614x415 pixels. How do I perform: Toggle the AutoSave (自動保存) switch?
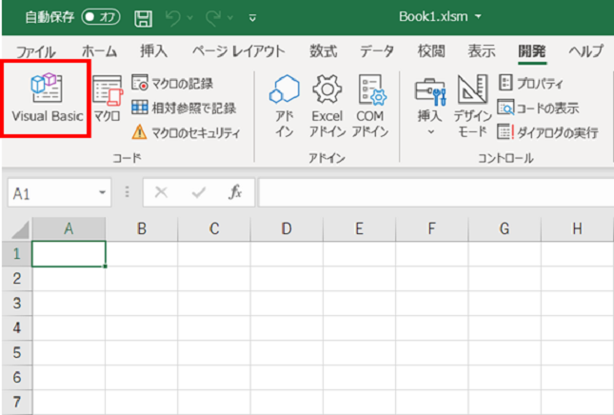tap(100, 17)
